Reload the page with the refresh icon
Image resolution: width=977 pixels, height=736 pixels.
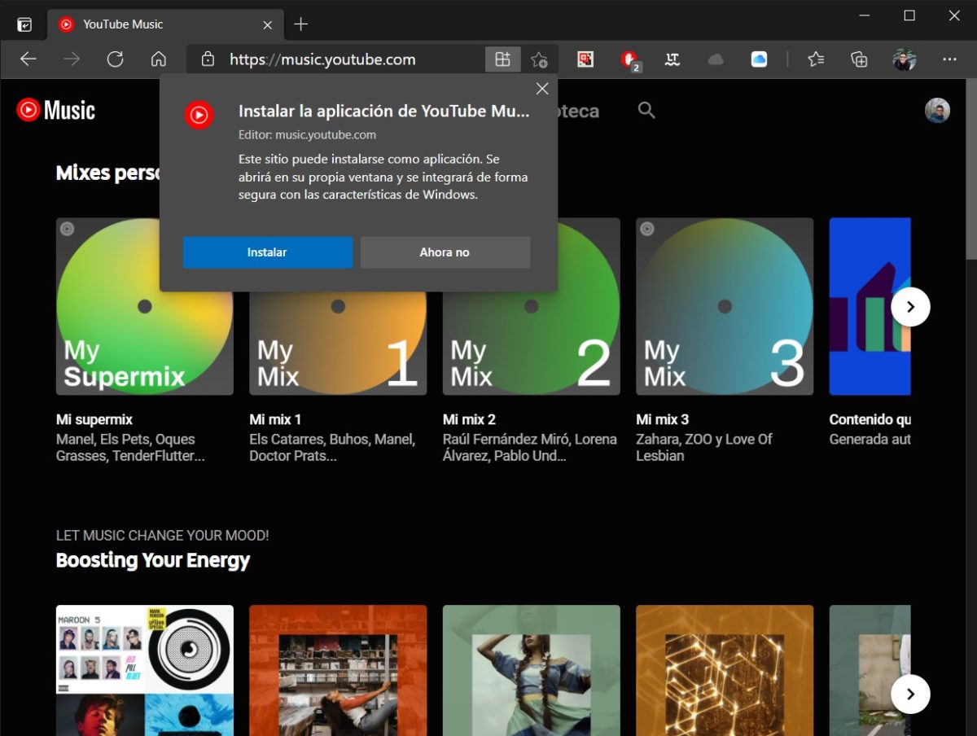coord(116,59)
